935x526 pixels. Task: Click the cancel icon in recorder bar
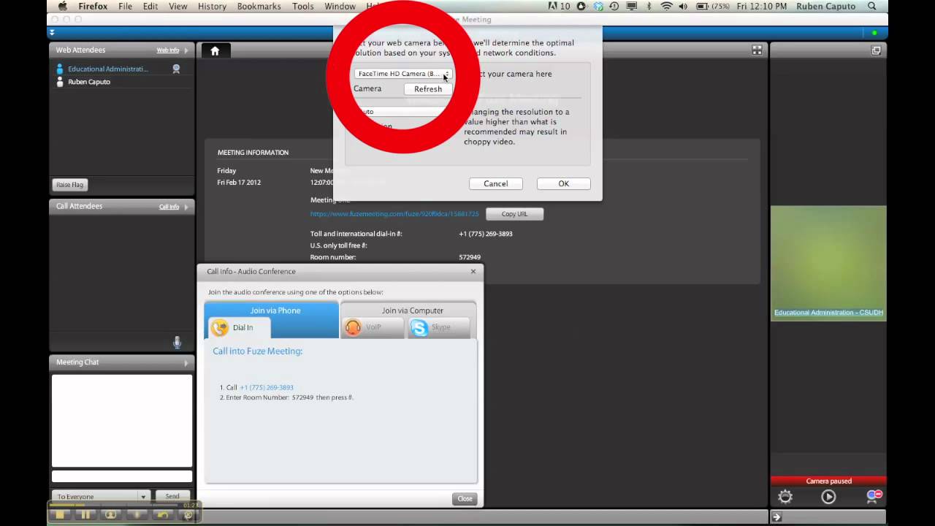(x=188, y=515)
